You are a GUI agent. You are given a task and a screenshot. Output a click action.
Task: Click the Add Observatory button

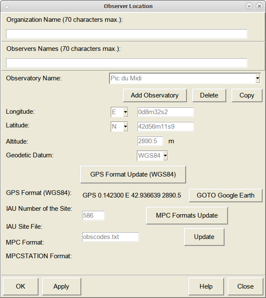click(154, 95)
